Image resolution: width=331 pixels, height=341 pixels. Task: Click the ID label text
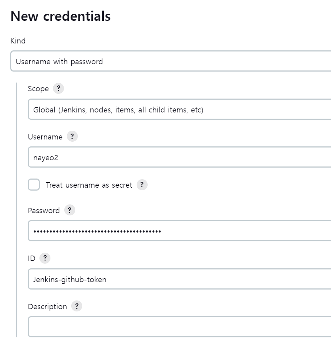click(31, 258)
